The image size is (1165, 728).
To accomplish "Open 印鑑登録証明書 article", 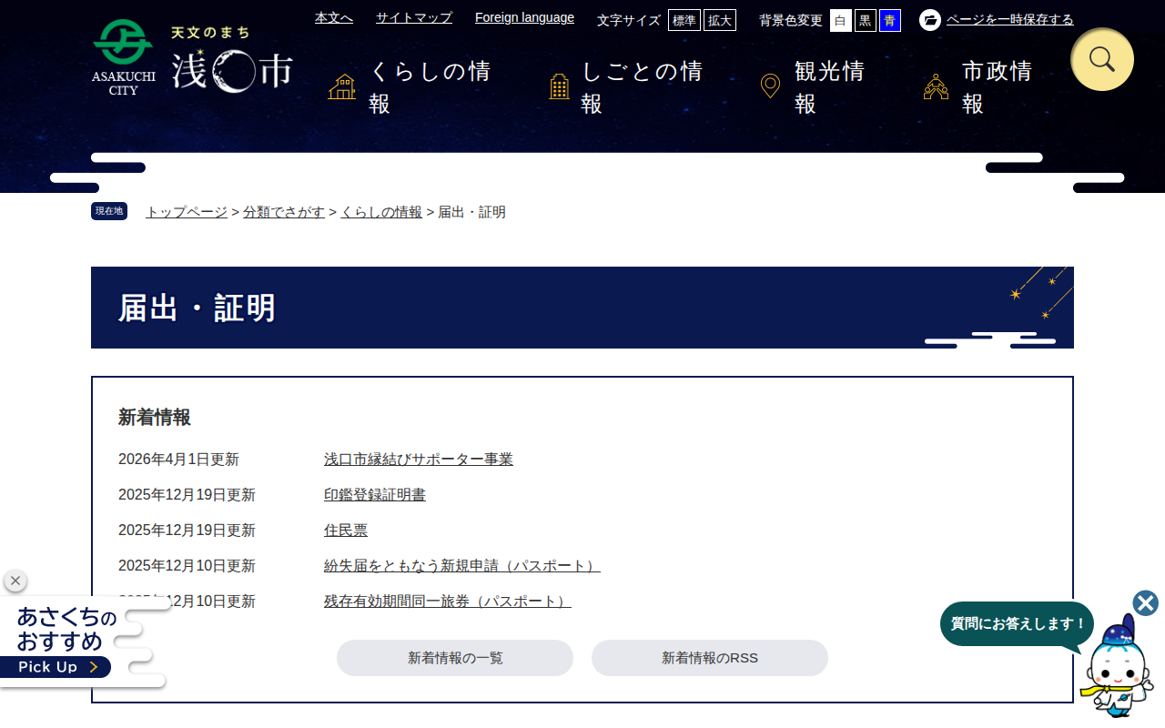I will click(x=375, y=495).
